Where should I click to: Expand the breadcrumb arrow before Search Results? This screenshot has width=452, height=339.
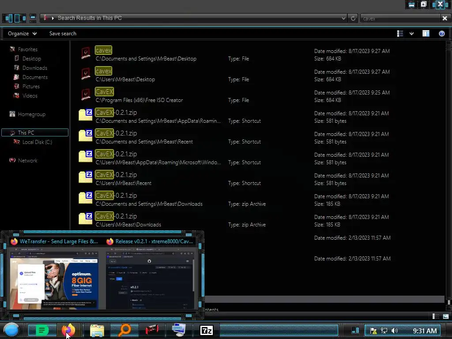(53, 18)
